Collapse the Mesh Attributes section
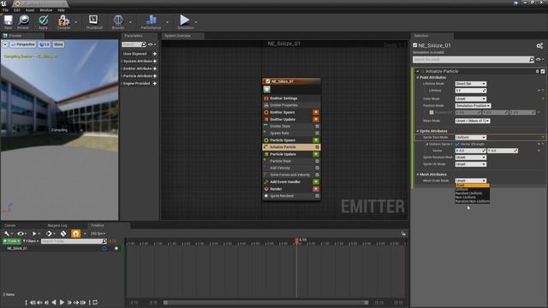The width and height of the screenshot is (548, 308). pyautogui.click(x=418, y=175)
